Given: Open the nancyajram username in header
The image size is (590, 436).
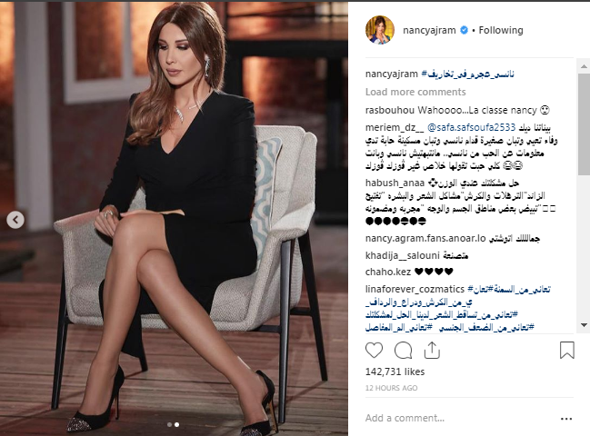Looking at the screenshot, I should click(x=429, y=30).
